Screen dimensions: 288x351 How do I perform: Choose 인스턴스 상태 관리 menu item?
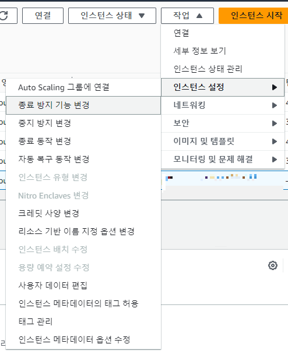(x=223, y=69)
